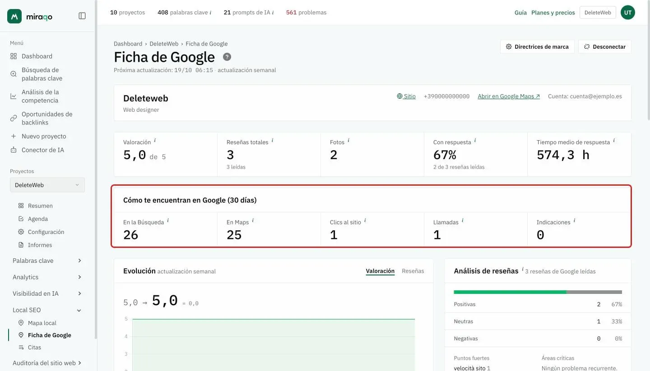Screen dimensions: 650x371
Task: Click the info icon next to Reseñas totales
Action: click(273, 141)
